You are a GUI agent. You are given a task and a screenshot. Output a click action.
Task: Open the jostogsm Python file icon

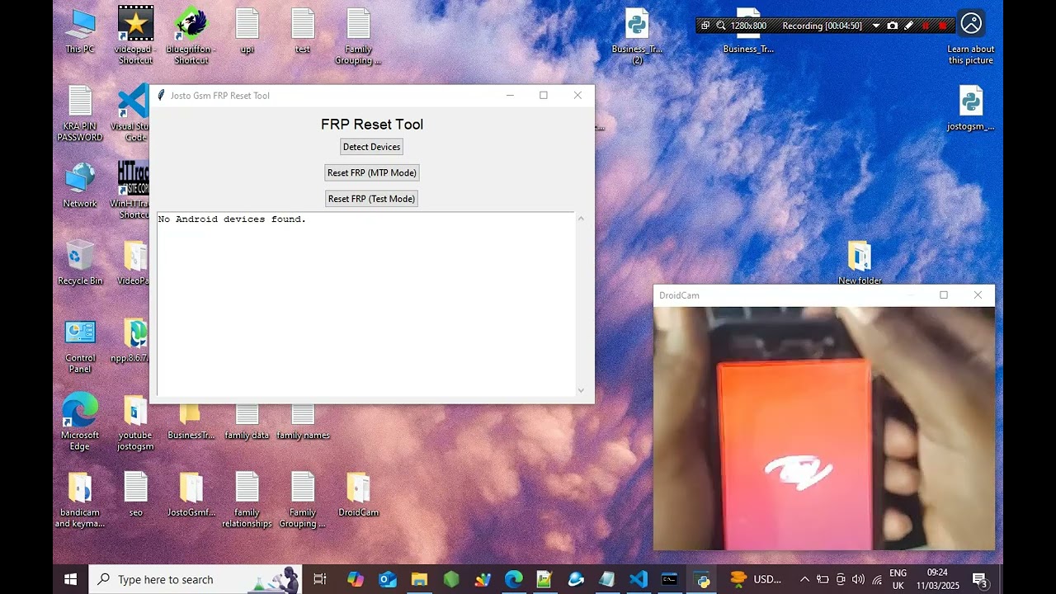[971, 108]
